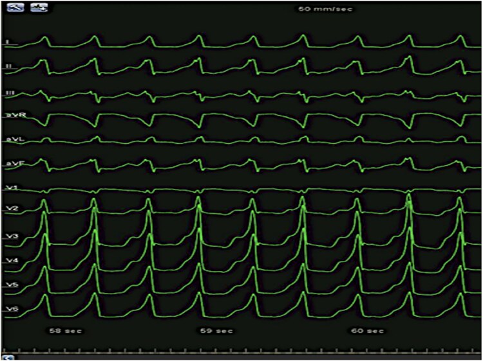Jump to the 59 sec time marker
The image size is (483, 361).
(215, 331)
